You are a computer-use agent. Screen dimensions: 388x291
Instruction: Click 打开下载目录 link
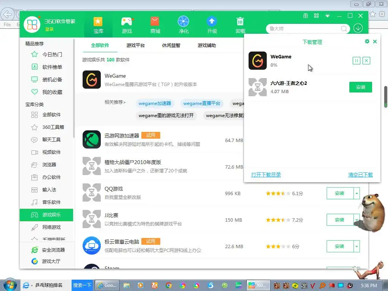[266, 175]
